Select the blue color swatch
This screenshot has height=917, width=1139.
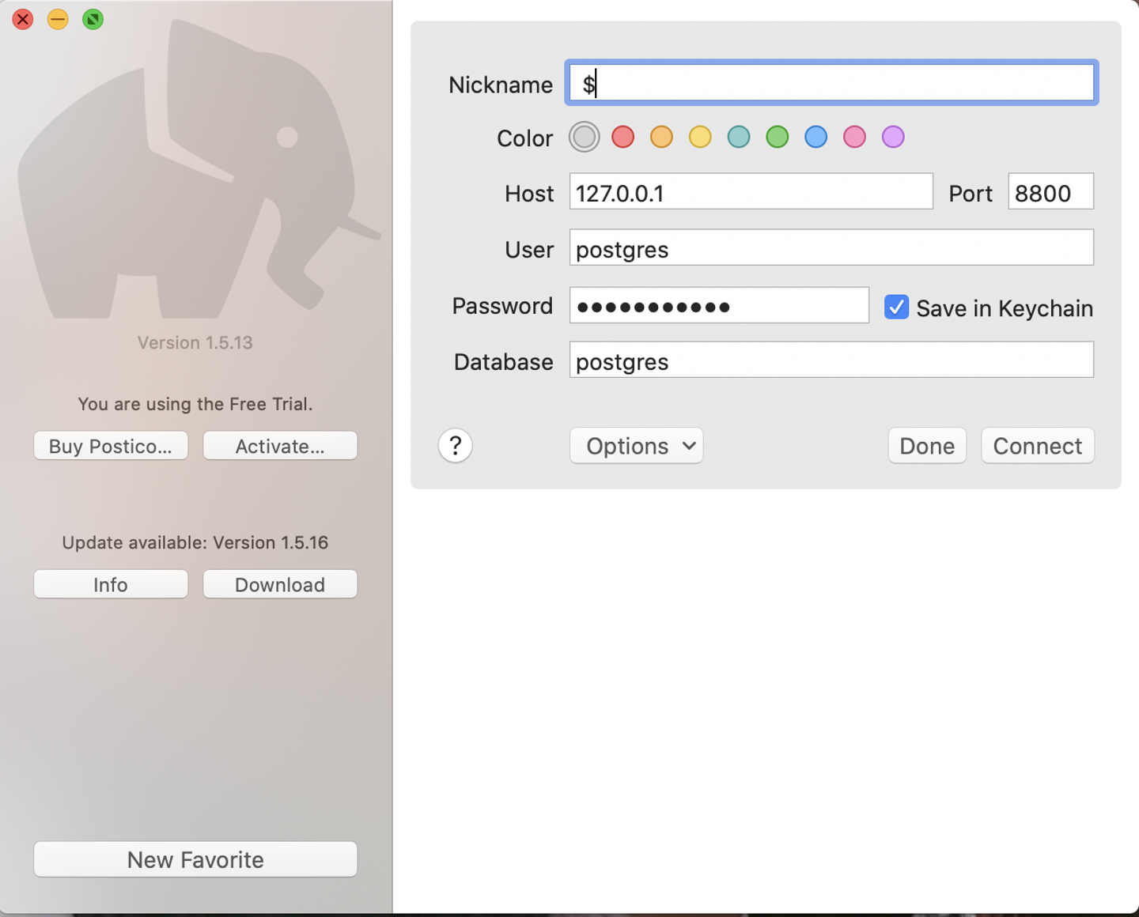click(x=816, y=137)
